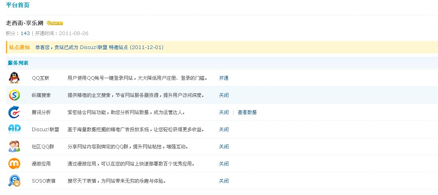Click 关闭 for SOSO表情
Viewport: 438px width, 195px height.
pos(224,181)
